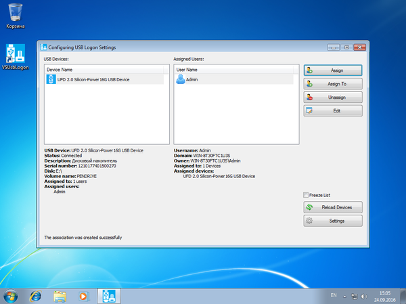Enable the Freeze List checkbox

click(307, 195)
